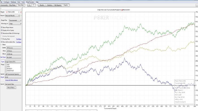Open the Graph For Tournaments dropdown

click(15, 20)
